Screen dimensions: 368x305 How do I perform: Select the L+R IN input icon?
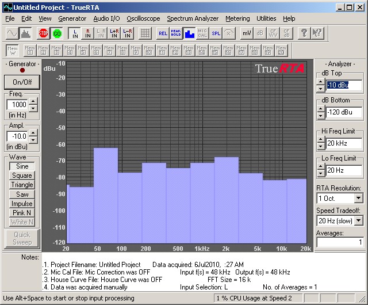[x=114, y=33]
